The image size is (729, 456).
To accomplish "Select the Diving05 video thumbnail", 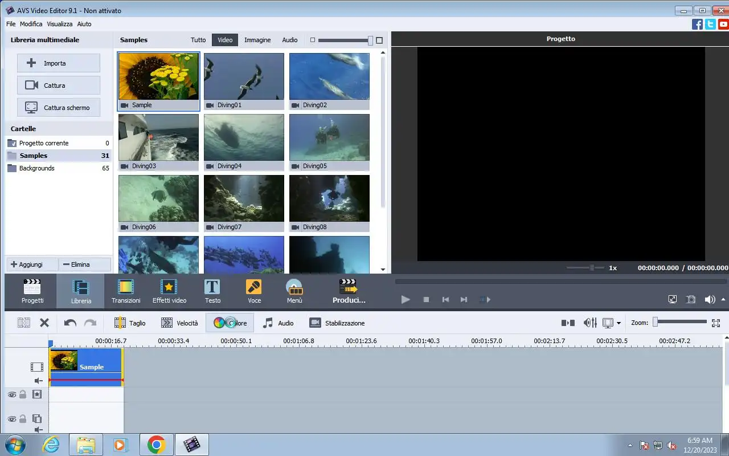I will click(329, 142).
